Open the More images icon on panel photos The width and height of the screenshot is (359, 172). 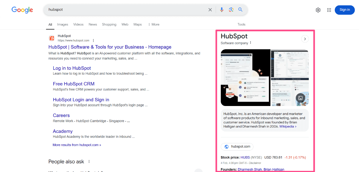pos(300,98)
